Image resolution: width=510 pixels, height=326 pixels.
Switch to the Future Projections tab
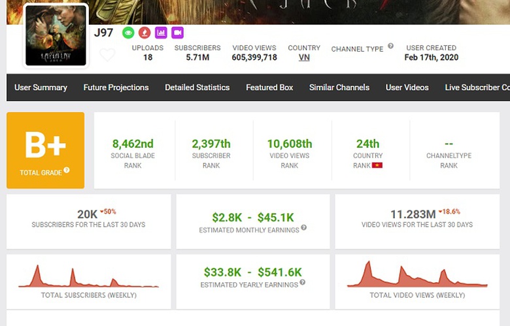point(116,88)
